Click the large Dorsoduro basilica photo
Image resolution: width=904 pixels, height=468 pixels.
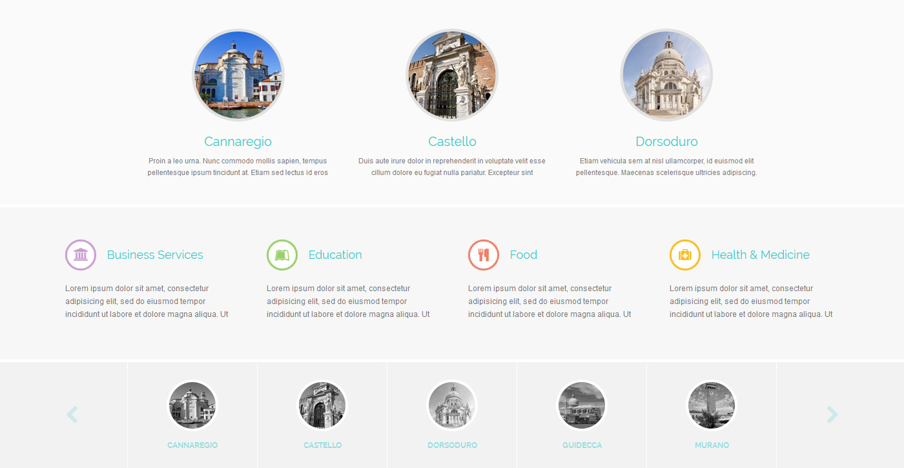click(x=666, y=75)
